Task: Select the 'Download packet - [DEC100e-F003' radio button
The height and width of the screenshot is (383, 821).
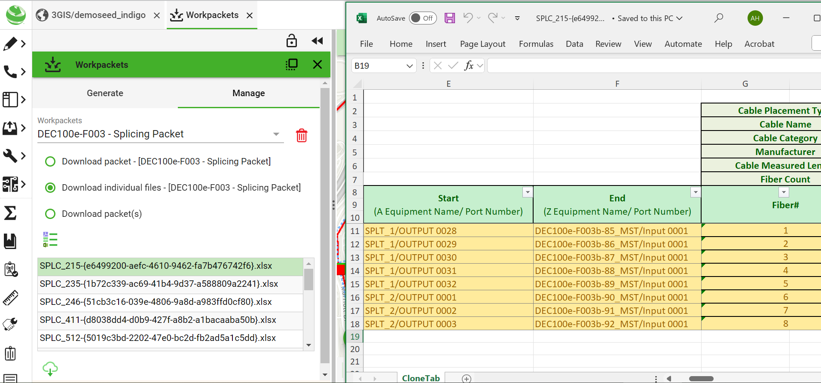Action: [x=50, y=161]
